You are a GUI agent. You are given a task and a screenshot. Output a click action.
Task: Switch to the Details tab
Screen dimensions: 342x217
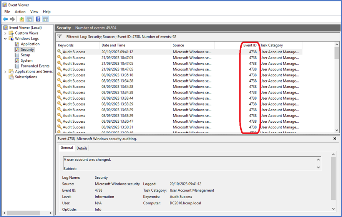[82, 148]
